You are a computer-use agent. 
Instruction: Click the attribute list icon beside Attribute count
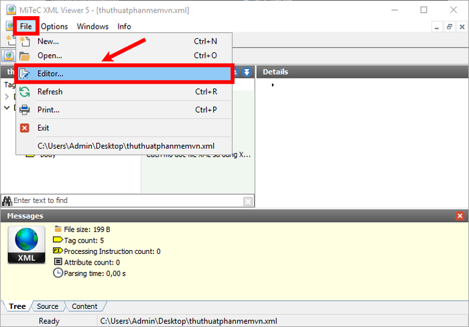58,262
